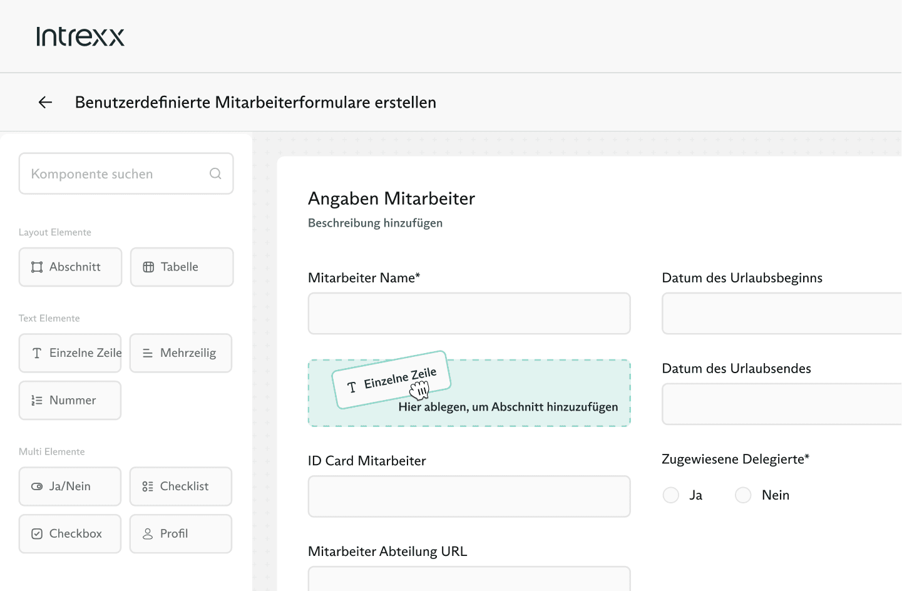Image resolution: width=902 pixels, height=591 pixels.
Task: Click the Komponente suchen search field
Action: [x=116, y=173]
